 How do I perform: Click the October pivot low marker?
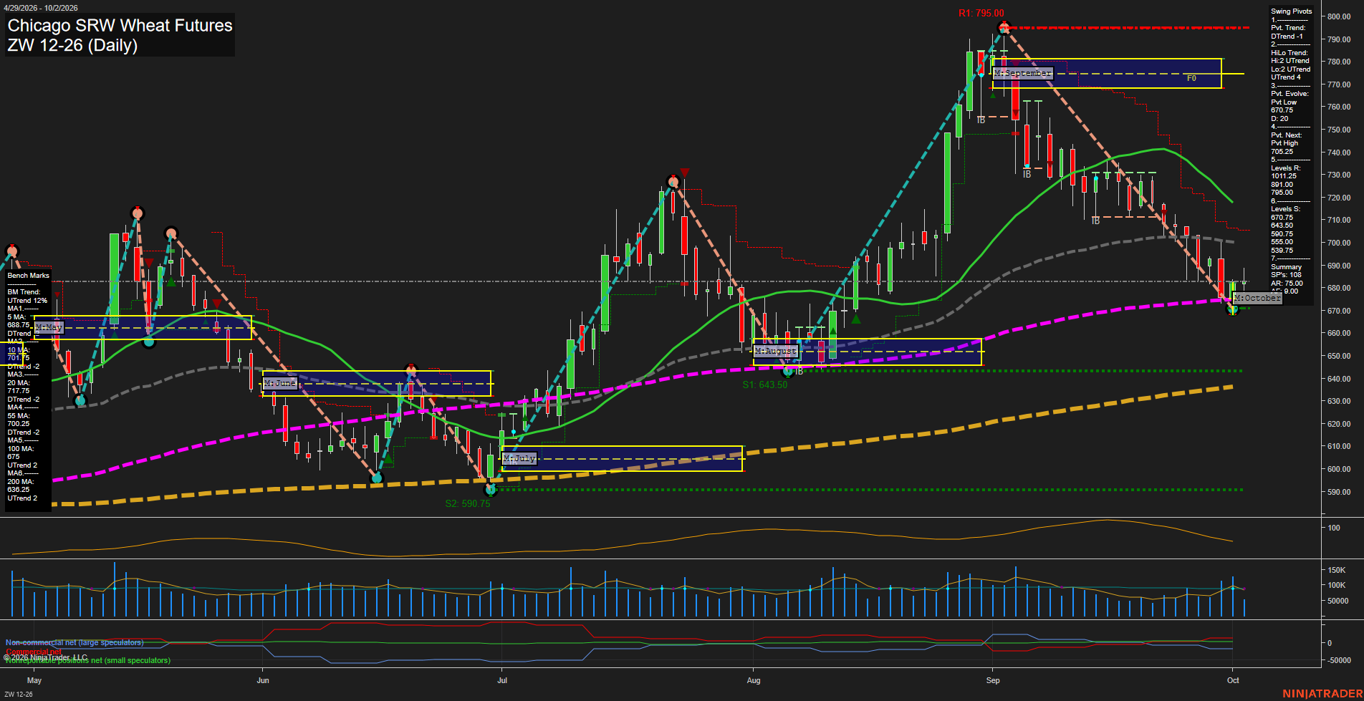pyautogui.click(x=1232, y=309)
